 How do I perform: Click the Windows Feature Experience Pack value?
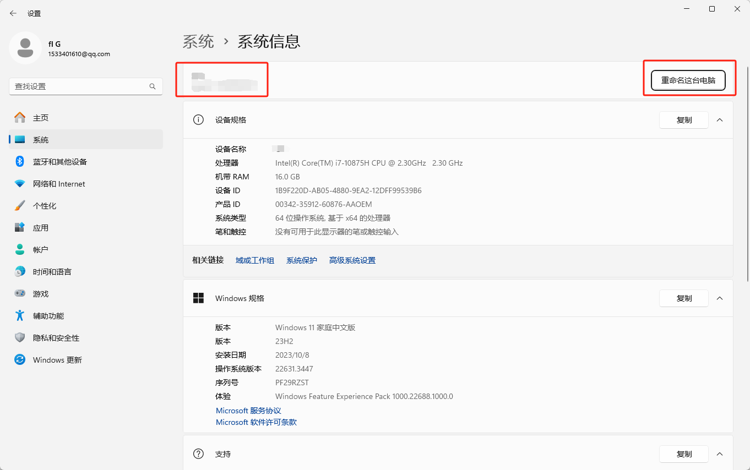click(x=364, y=396)
